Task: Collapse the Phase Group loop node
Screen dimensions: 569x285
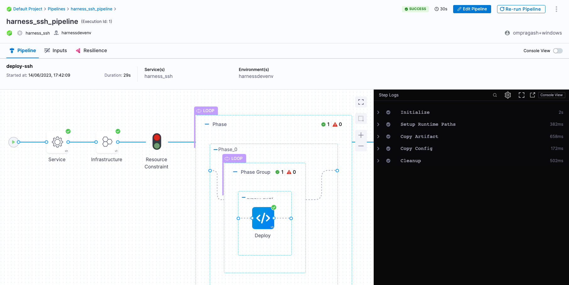Action: [235, 172]
